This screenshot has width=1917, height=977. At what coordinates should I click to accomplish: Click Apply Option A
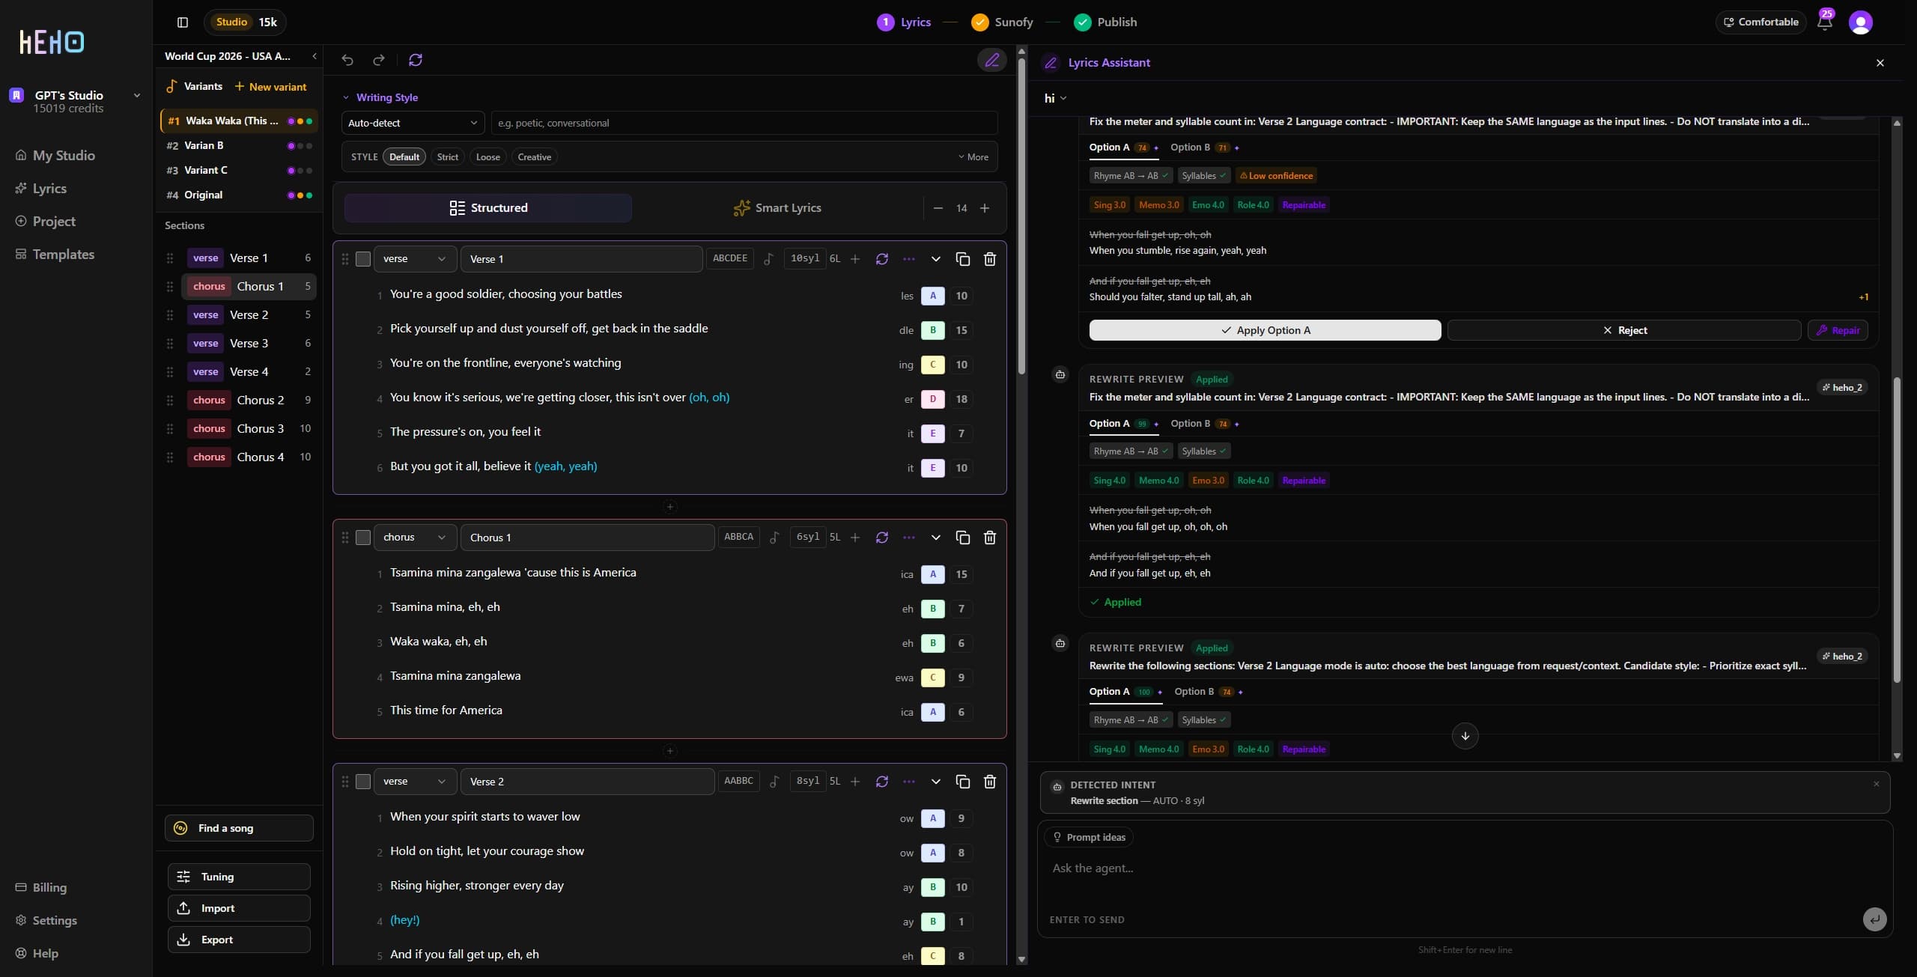coord(1265,330)
